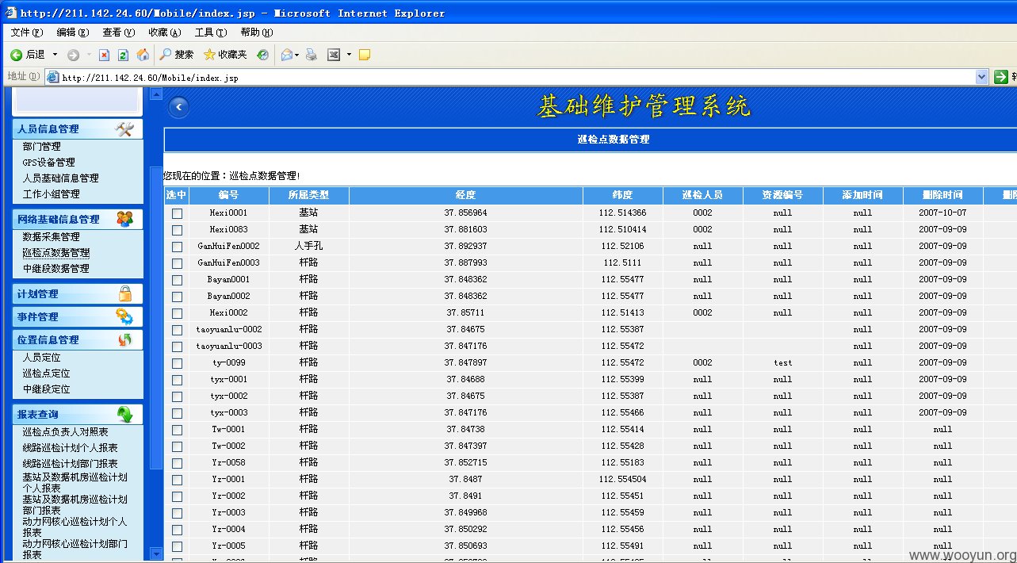Click the 经度 column header

(x=465, y=195)
